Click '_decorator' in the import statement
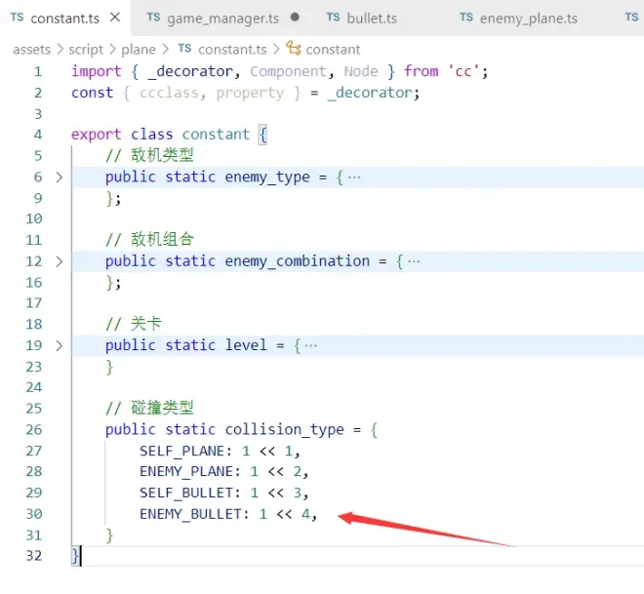This screenshot has width=644, height=594. [x=190, y=72]
